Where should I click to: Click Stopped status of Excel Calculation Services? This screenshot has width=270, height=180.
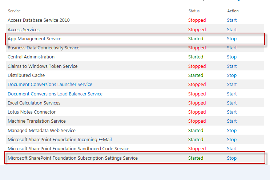click(197, 103)
